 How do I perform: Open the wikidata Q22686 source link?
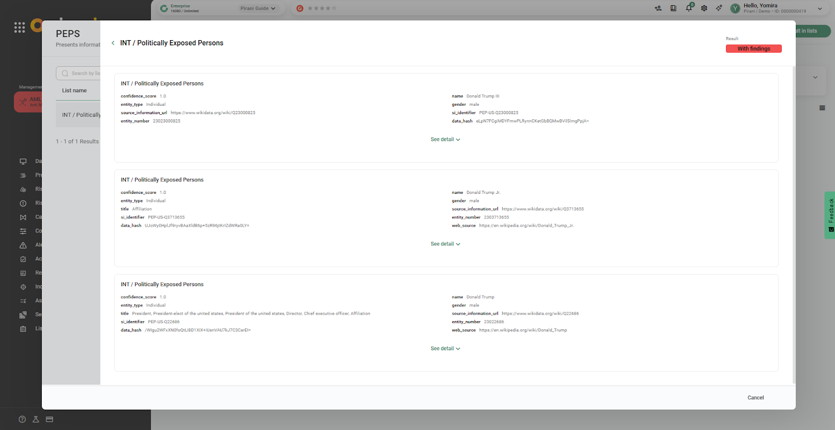540,314
